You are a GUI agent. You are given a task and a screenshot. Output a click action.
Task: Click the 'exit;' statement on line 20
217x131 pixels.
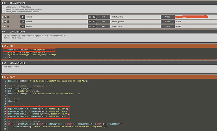coord(14,129)
